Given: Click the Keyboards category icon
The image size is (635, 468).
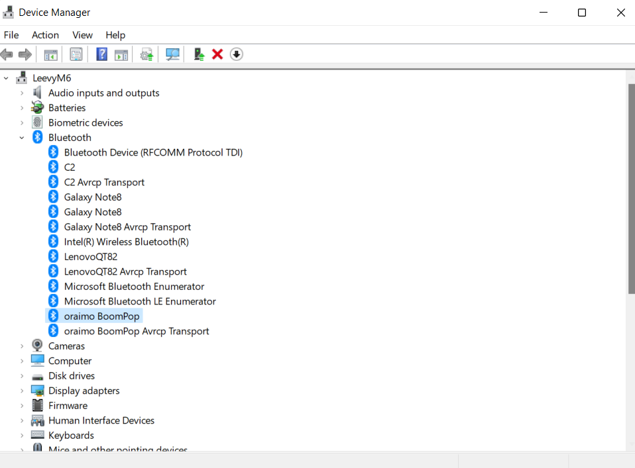Looking at the screenshot, I should click(38, 435).
